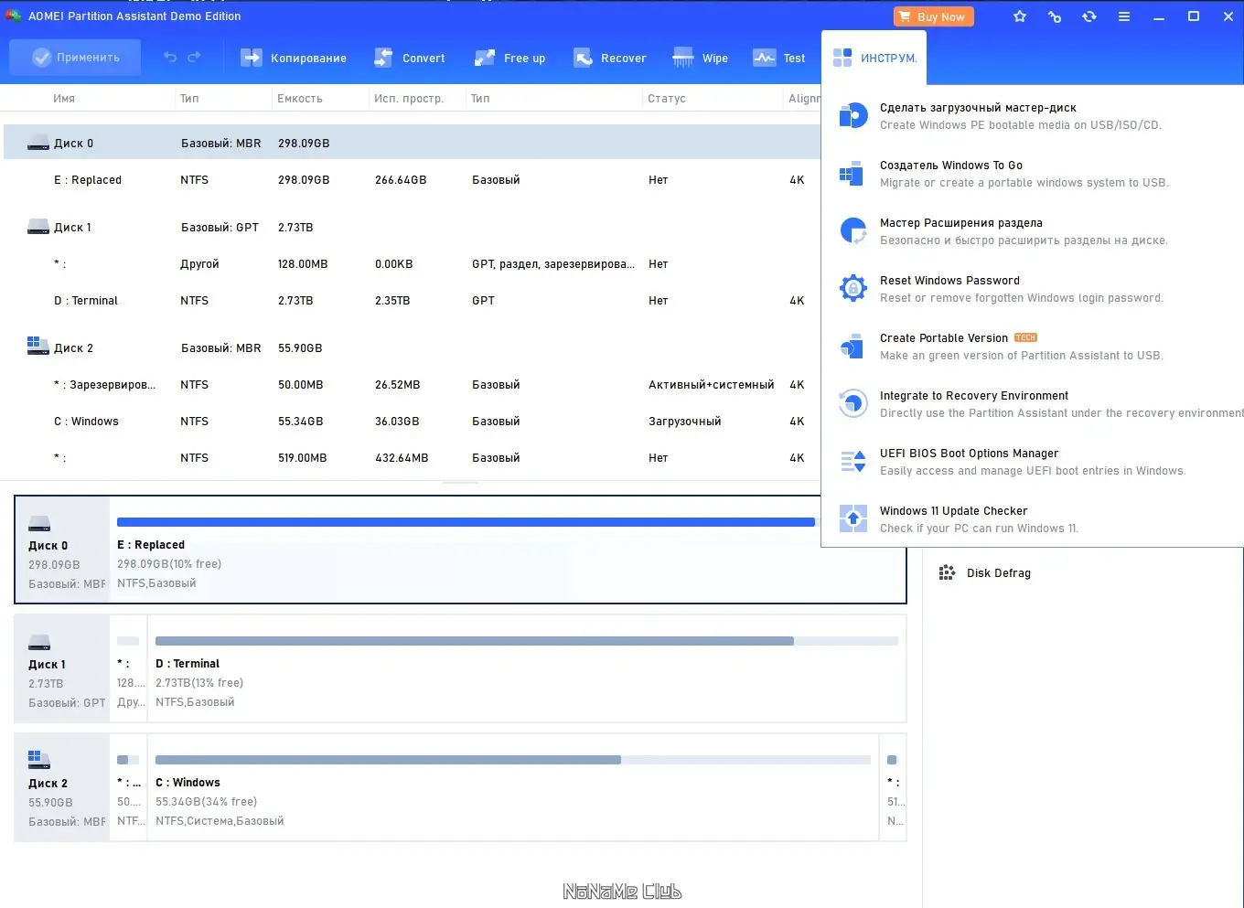The image size is (1244, 908).
Task: Select the Диск 0 row in the table
Action: pos(412,144)
